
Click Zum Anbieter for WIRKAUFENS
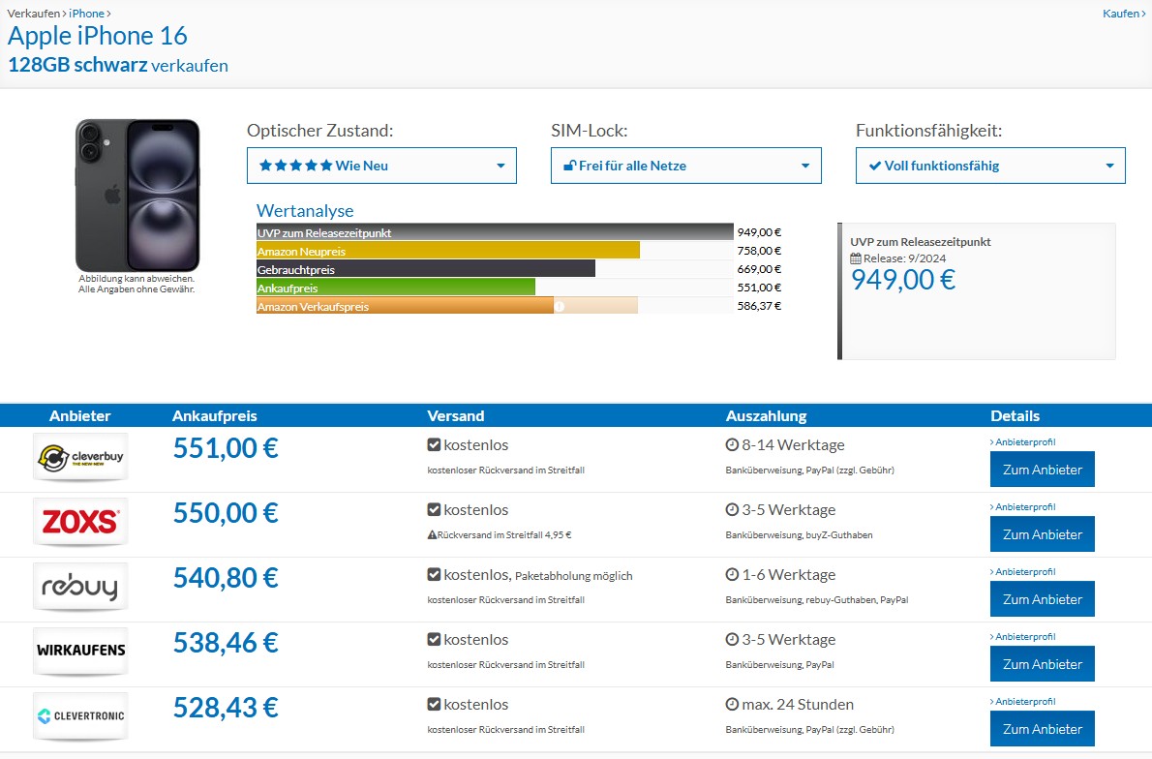pyautogui.click(x=1042, y=663)
